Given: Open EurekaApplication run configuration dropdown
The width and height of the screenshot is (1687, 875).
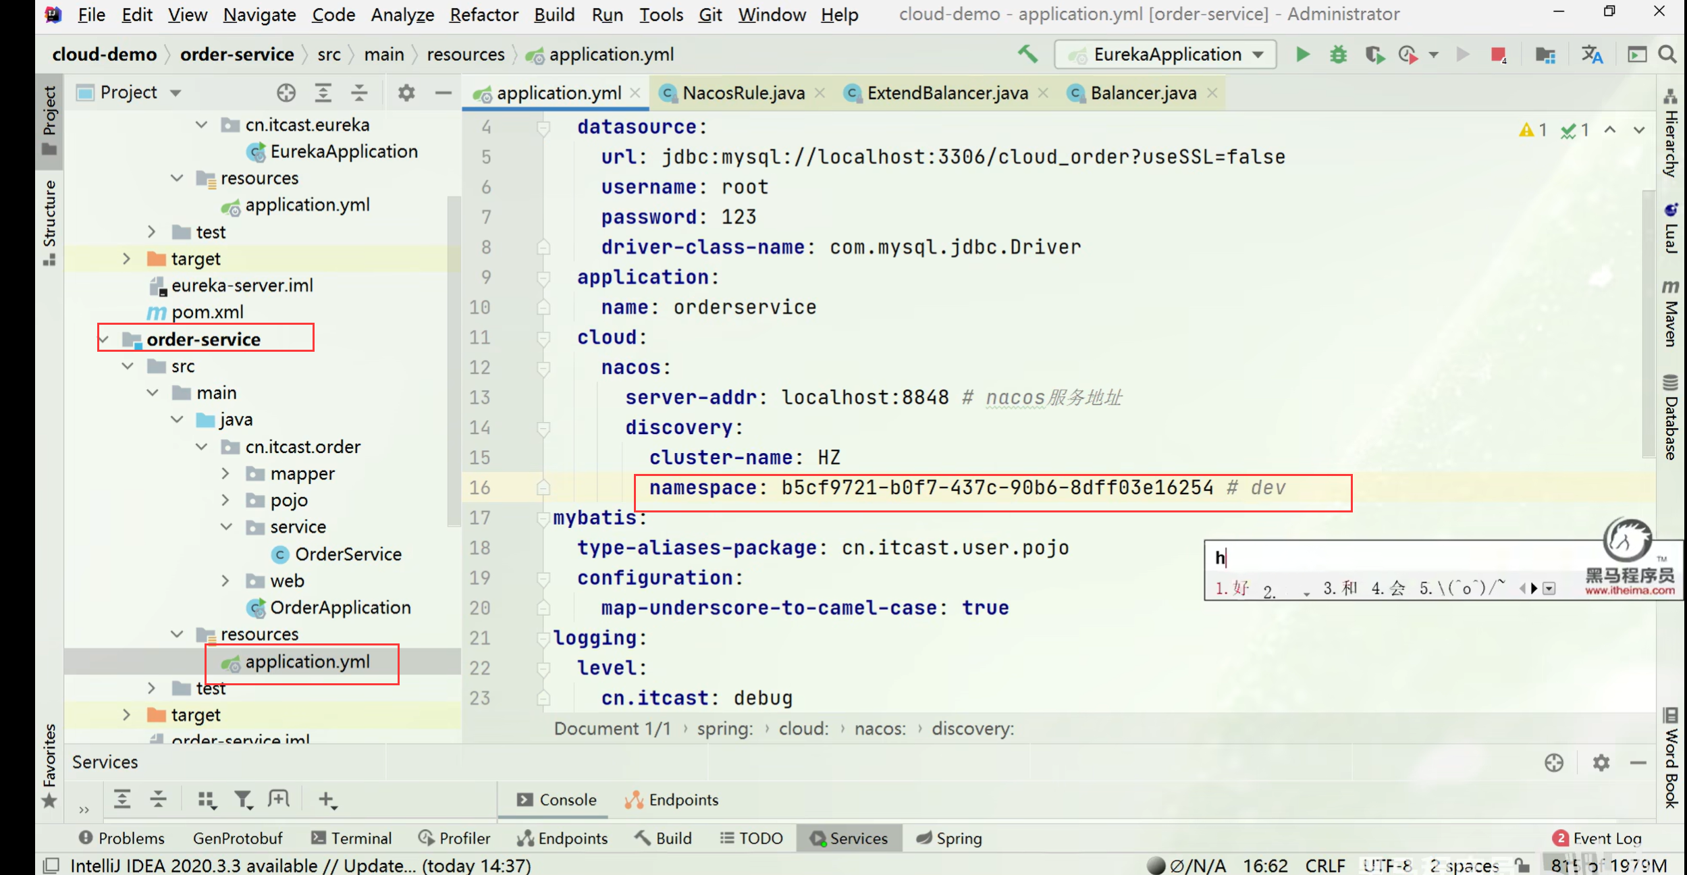Looking at the screenshot, I should click(1165, 54).
